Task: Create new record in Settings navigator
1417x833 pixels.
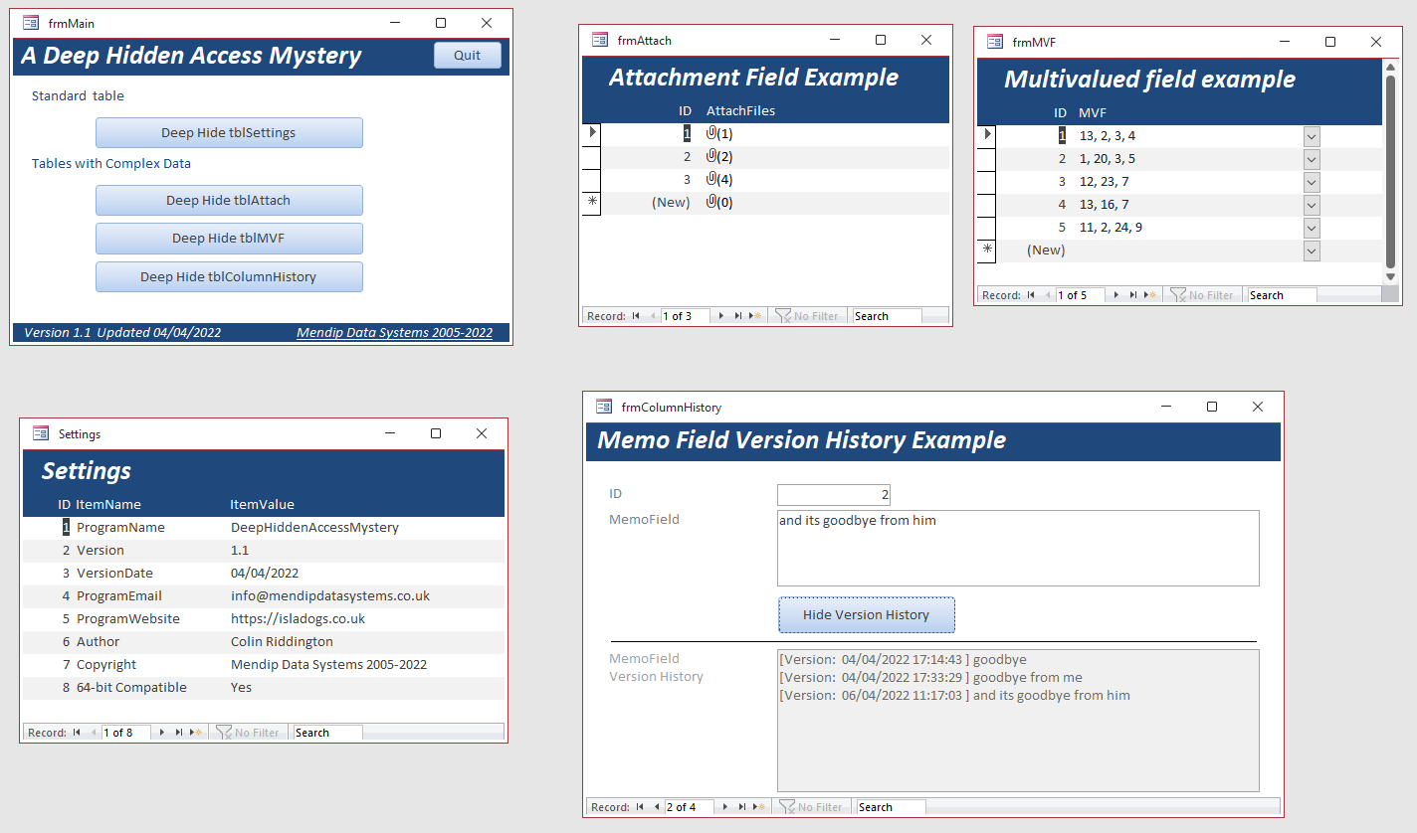Action: point(195,733)
